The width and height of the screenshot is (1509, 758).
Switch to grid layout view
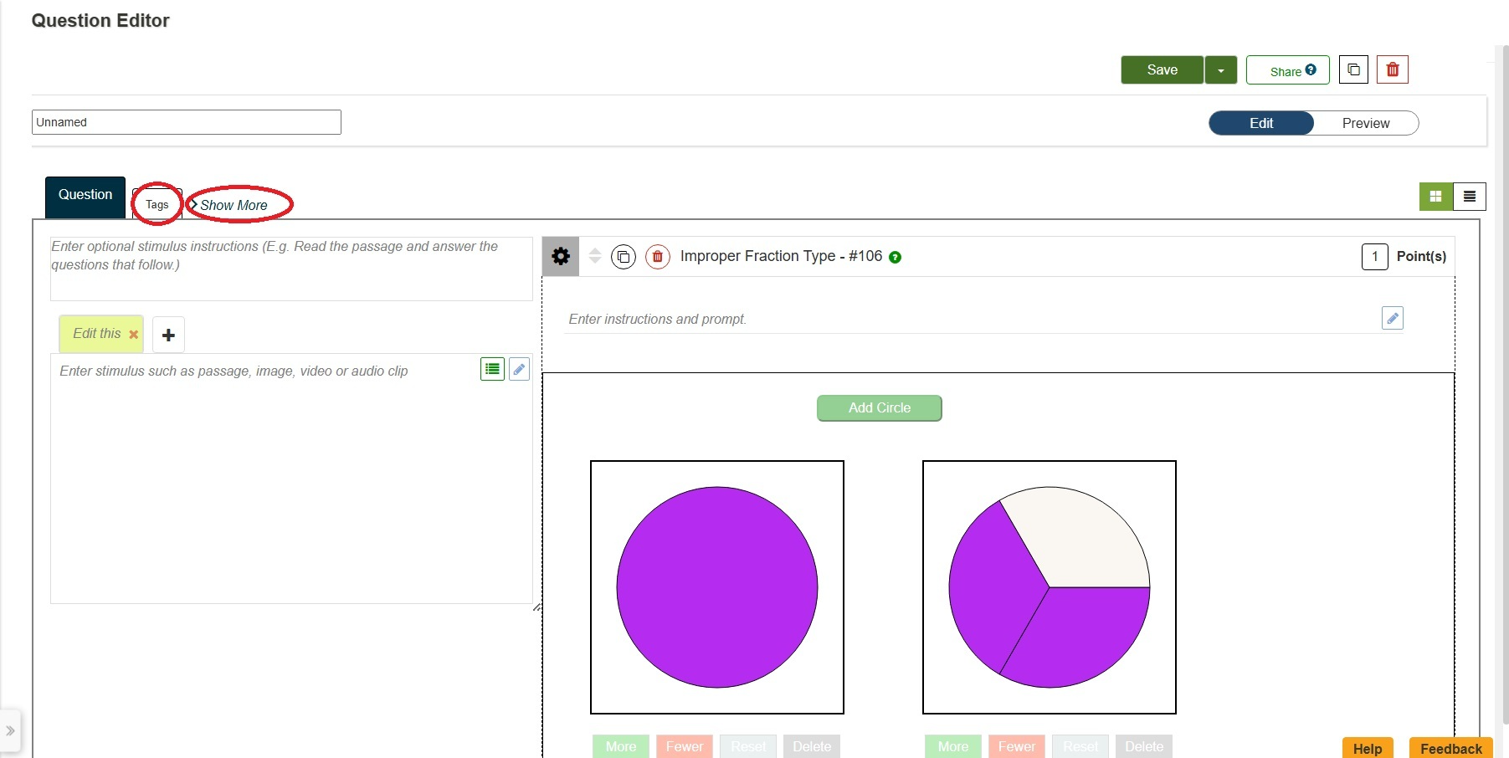(1436, 197)
